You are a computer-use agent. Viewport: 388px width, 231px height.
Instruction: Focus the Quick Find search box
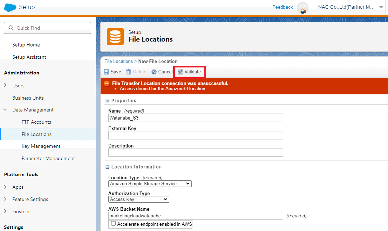(48, 28)
